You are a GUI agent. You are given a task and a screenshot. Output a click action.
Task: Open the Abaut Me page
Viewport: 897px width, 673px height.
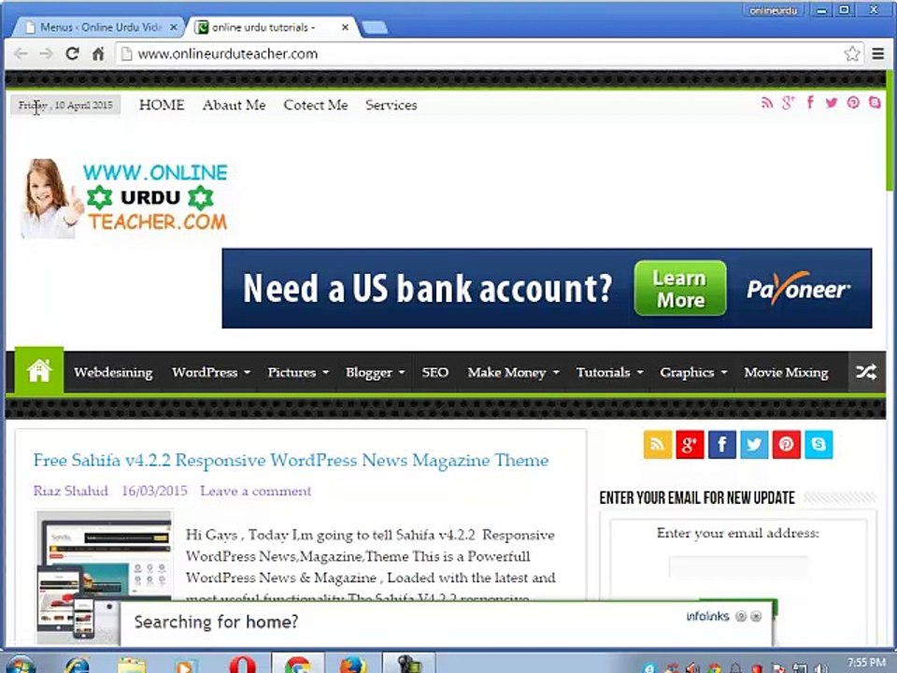click(x=234, y=105)
